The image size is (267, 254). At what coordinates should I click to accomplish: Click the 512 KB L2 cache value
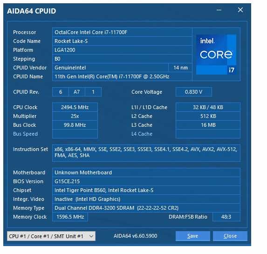click(x=208, y=116)
